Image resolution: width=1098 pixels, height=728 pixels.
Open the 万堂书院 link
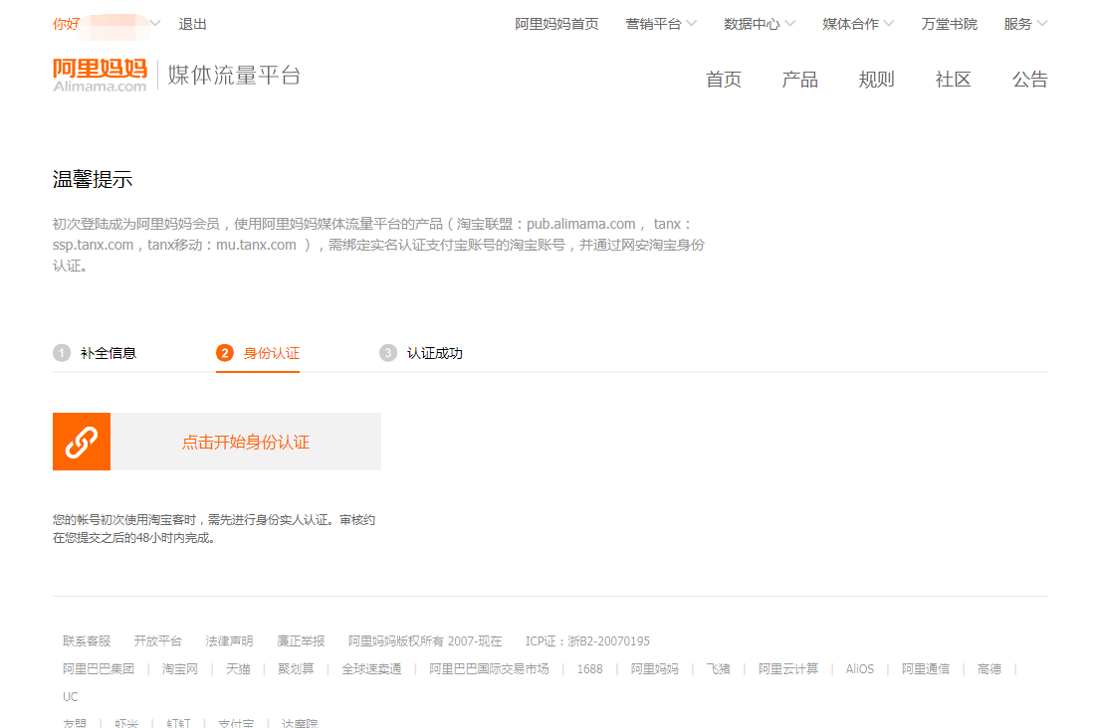(949, 24)
